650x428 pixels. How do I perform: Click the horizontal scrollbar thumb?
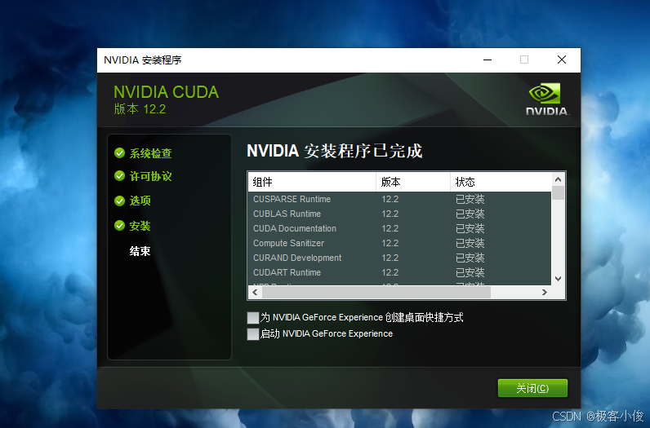[x=376, y=292]
